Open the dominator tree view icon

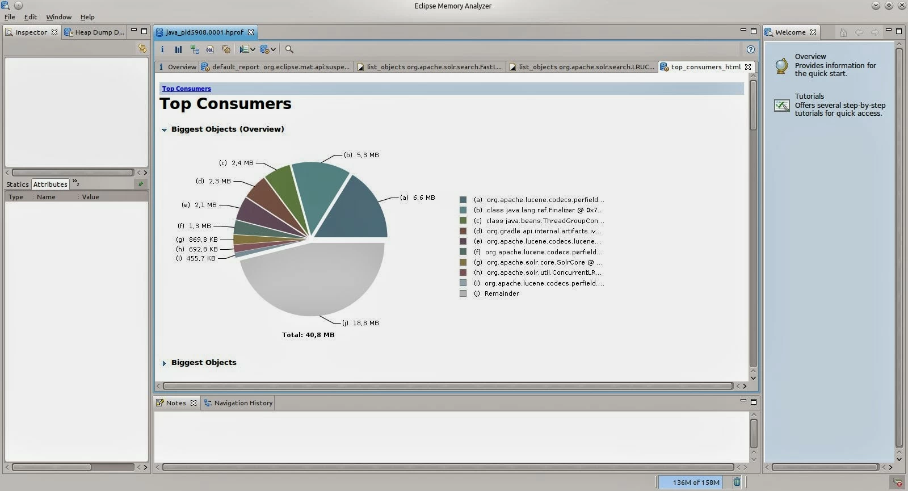click(194, 49)
